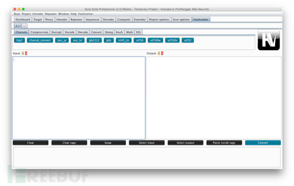294x186 pixels.
Task: Click the blue Convert button
Action: tap(263, 143)
